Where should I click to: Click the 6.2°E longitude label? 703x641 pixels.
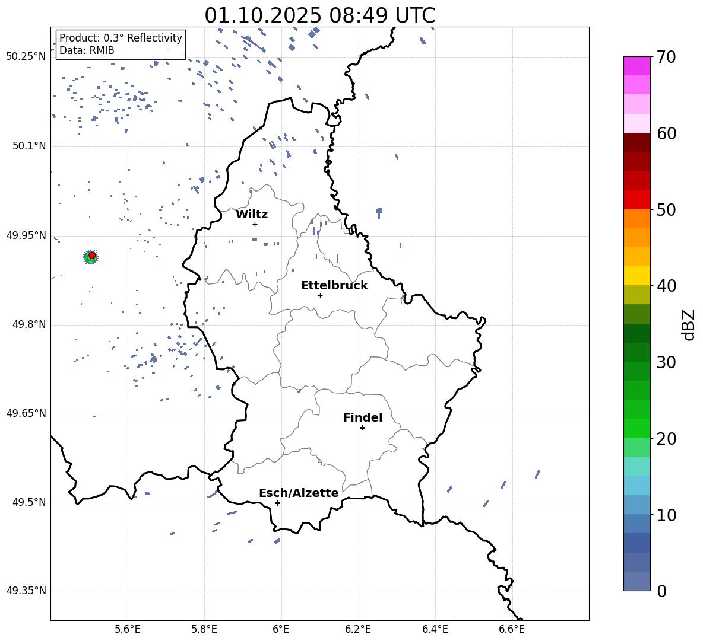[x=358, y=629]
